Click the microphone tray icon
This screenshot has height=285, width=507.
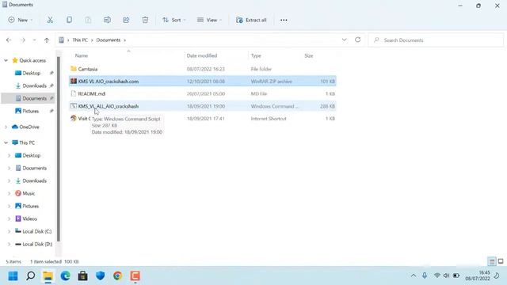[x=425, y=275]
